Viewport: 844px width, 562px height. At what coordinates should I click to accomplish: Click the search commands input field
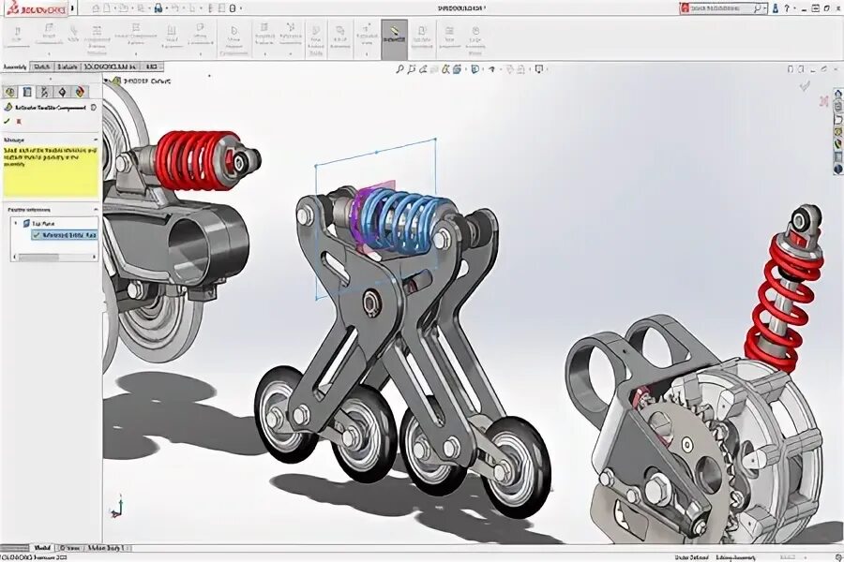click(x=722, y=8)
